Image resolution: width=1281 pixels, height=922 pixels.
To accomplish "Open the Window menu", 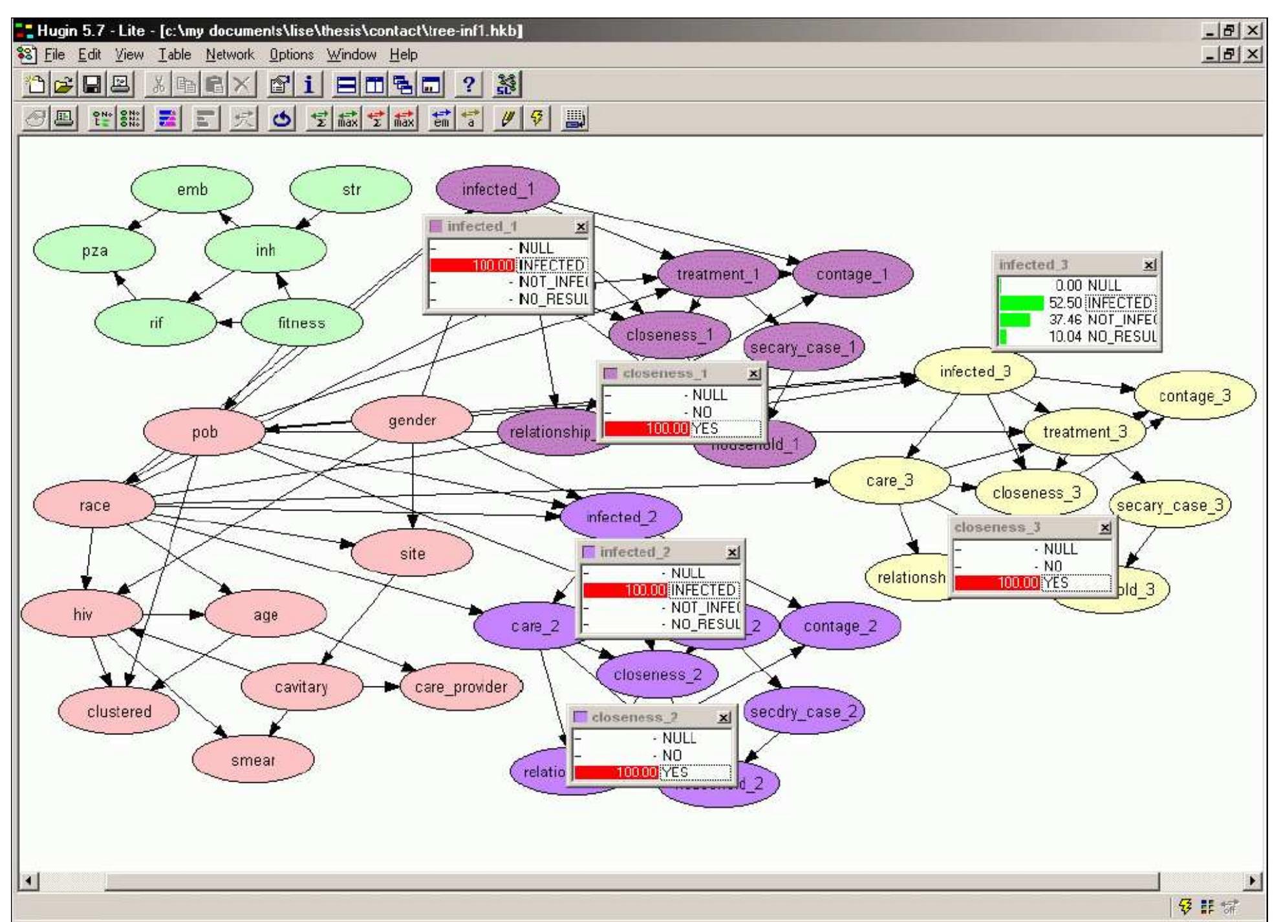I will [x=351, y=55].
